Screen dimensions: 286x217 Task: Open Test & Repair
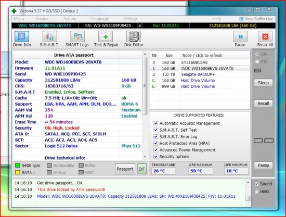tap(106, 39)
